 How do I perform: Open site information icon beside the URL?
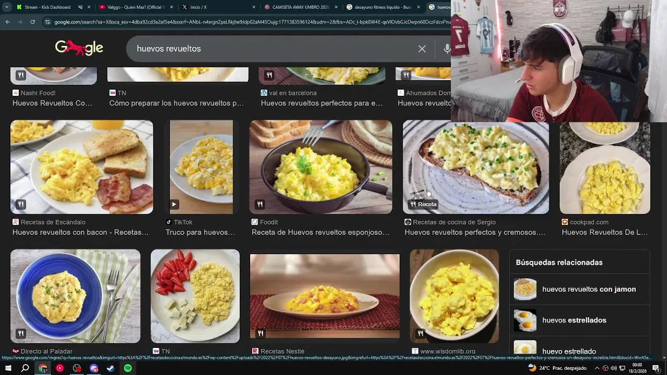(x=47, y=22)
